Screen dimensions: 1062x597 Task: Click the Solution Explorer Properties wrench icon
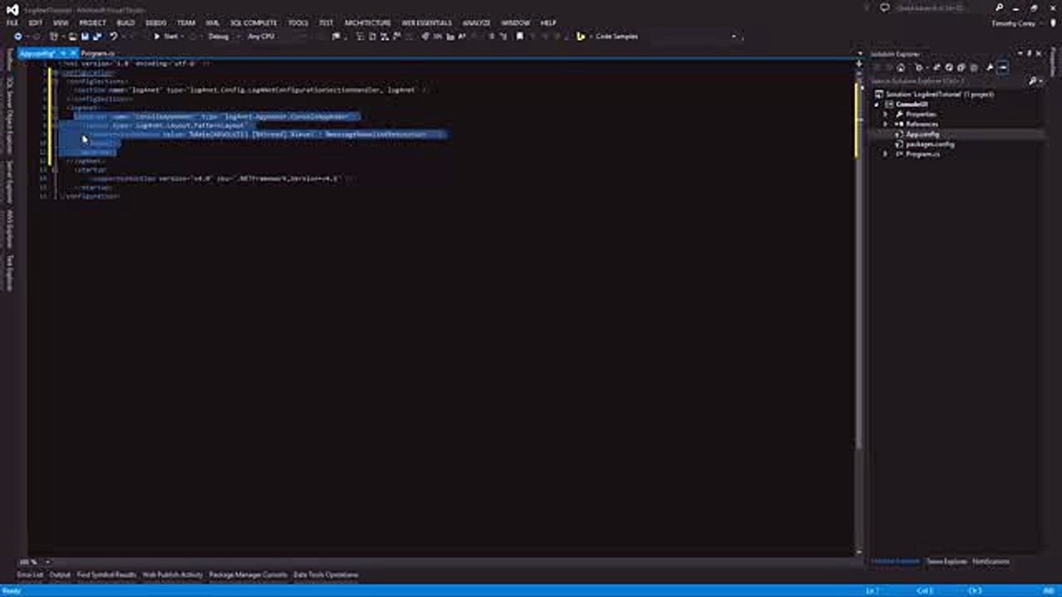tap(990, 67)
